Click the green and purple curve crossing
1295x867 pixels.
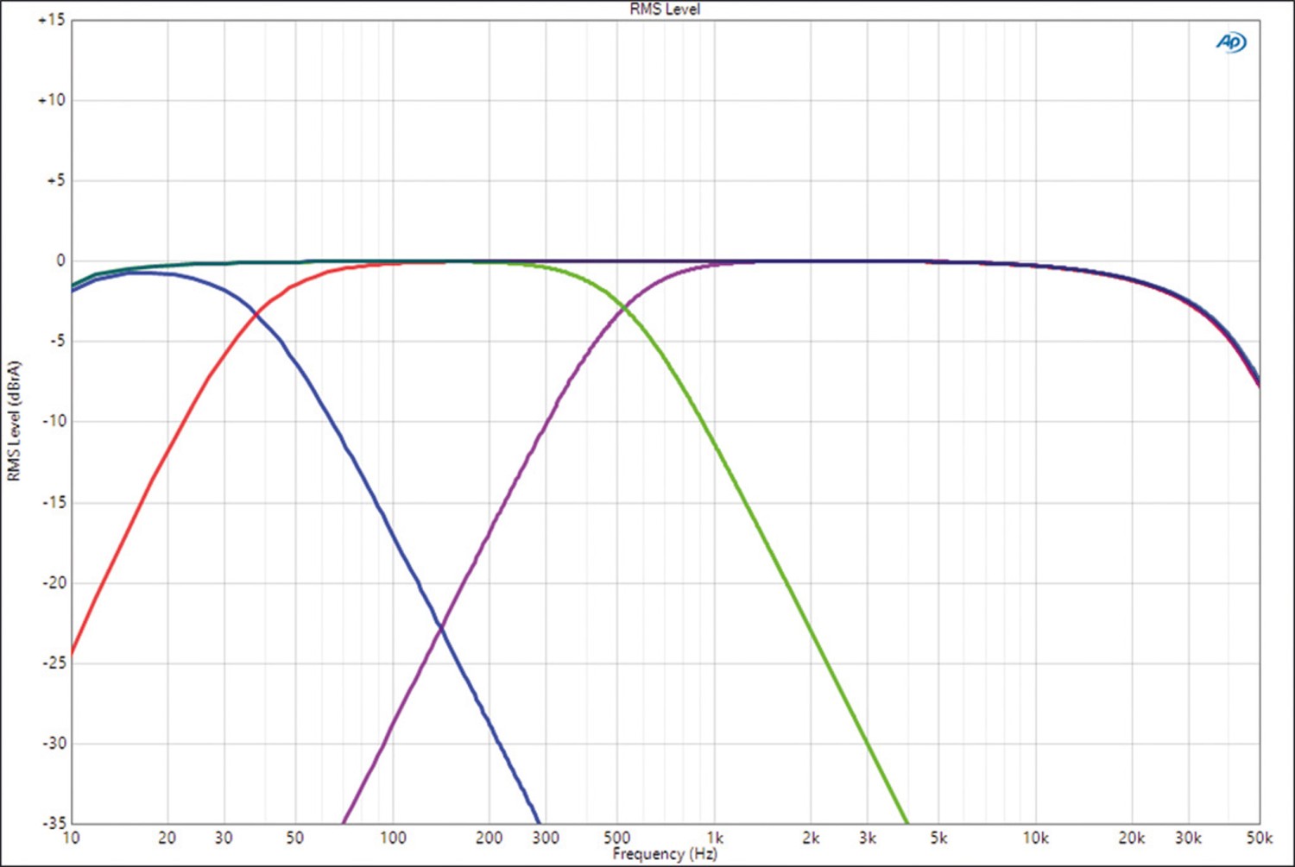click(x=622, y=307)
